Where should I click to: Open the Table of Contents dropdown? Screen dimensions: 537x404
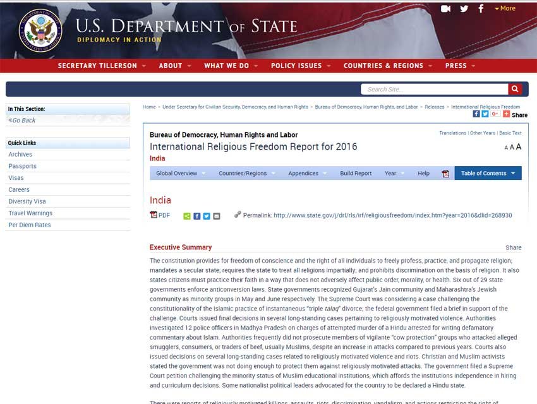pyautogui.click(x=488, y=174)
